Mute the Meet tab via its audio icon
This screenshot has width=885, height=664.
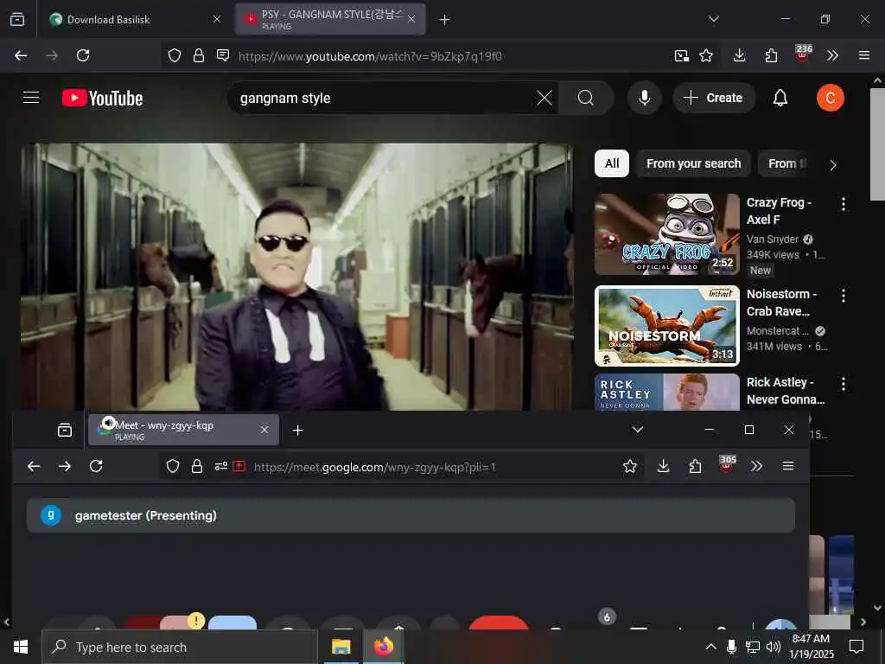click(x=108, y=423)
